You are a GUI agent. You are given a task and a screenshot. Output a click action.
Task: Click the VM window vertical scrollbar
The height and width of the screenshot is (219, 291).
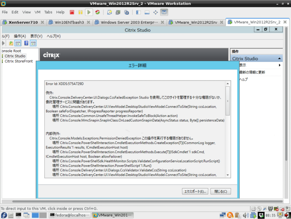[x=286, y=94]
